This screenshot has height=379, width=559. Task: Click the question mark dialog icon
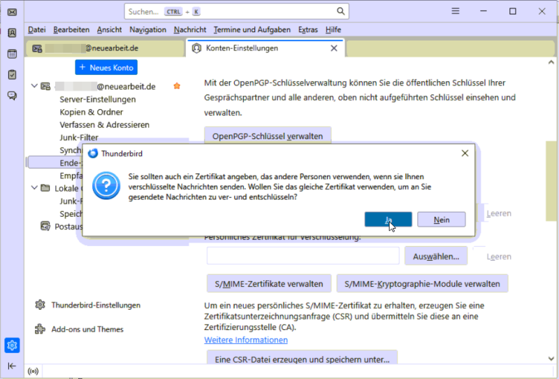tap(106, 185)
